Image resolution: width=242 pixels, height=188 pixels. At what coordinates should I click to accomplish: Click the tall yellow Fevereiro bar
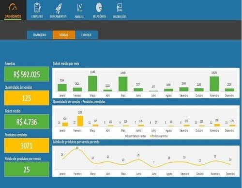pyautogui.click(x=80, y=121)
